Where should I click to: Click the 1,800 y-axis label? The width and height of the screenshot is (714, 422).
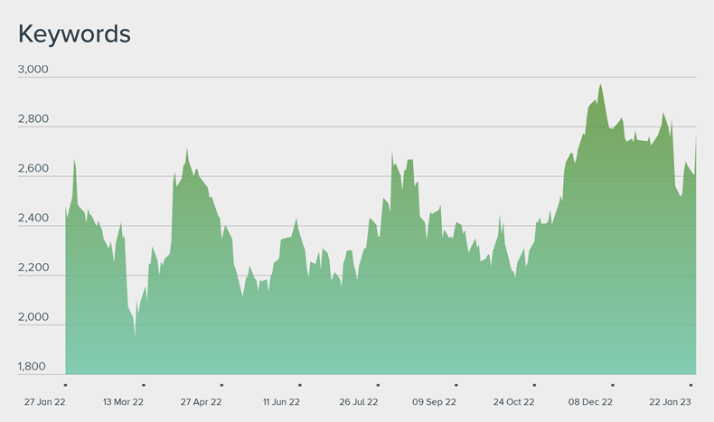click(33, 367)
